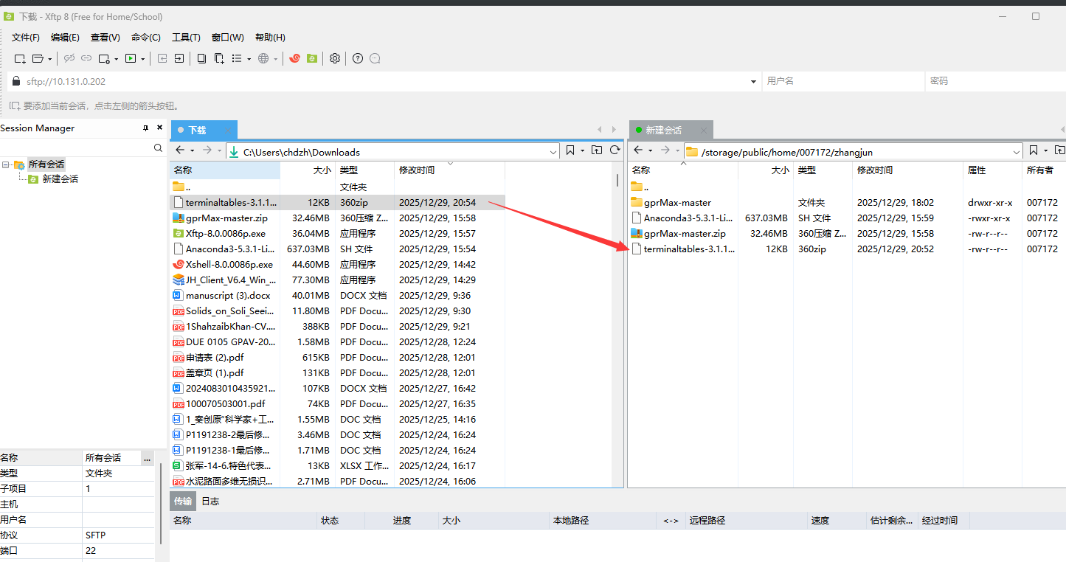This screenshot has height=562, width=1066.
Task: Click the green play terminal icon
Action: click(x=131, y=58)
